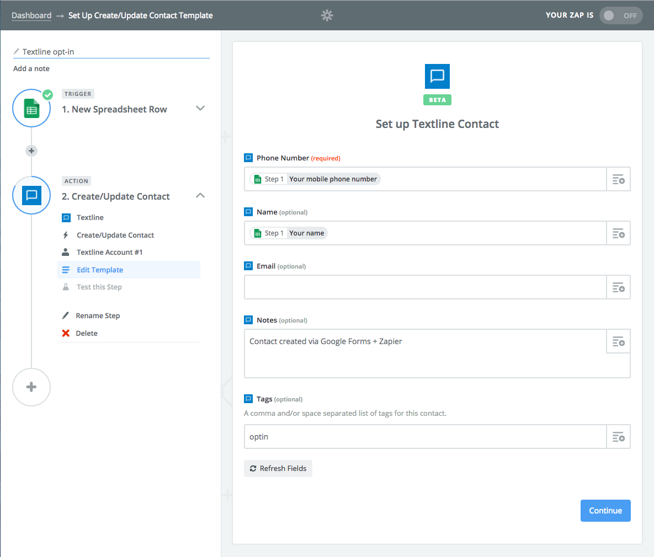Image resolution: width=654 pixels, height=557 pixels.
Task: Click the TRIGGER label badge
Action: click(x=78, y=94)
